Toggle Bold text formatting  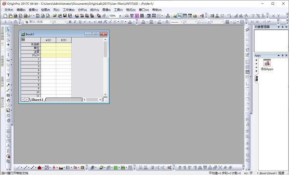point(70,22)
